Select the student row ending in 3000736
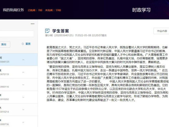The width and height of the screenshot is (169, 127). 19,122
